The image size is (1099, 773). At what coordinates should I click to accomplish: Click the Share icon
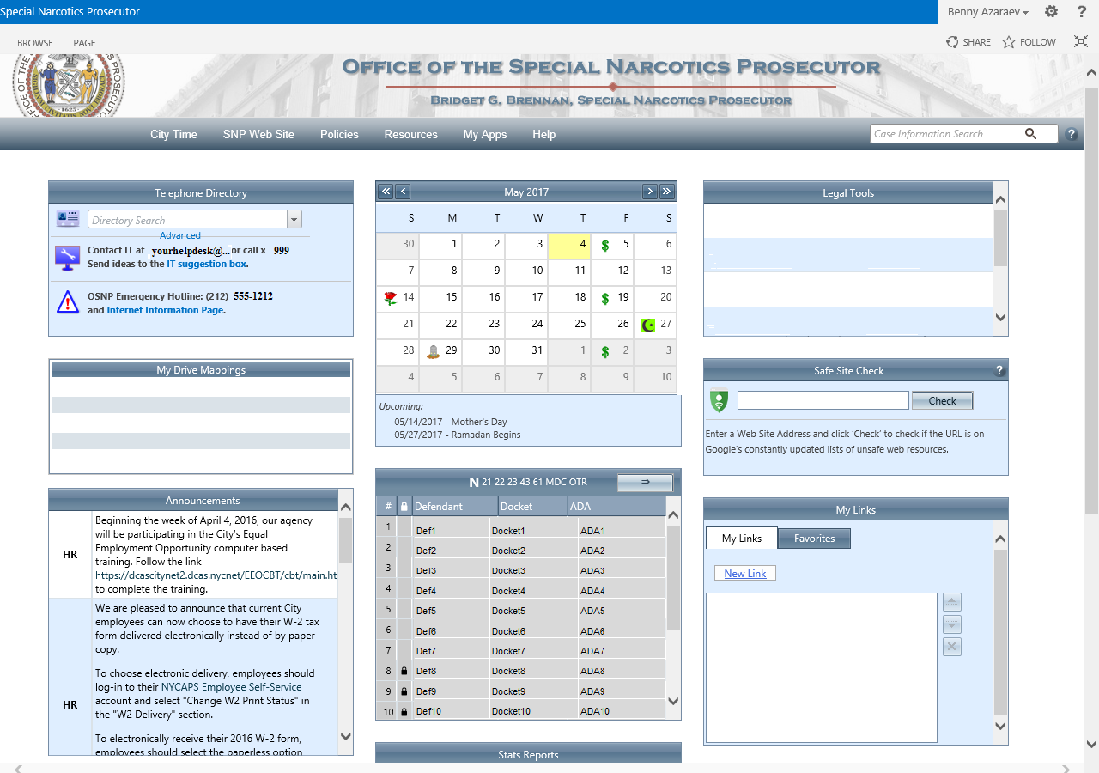click(x=952, y=42)
